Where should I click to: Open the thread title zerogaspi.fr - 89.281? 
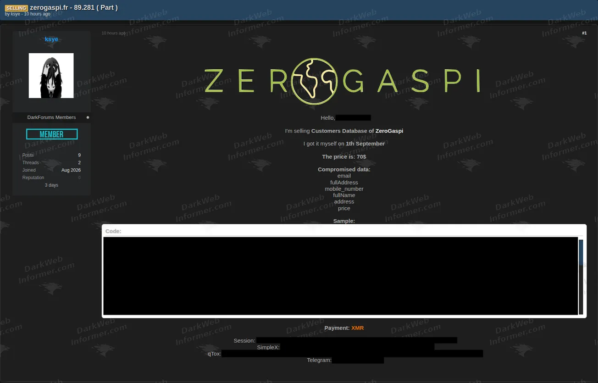[x=74, y=7]
